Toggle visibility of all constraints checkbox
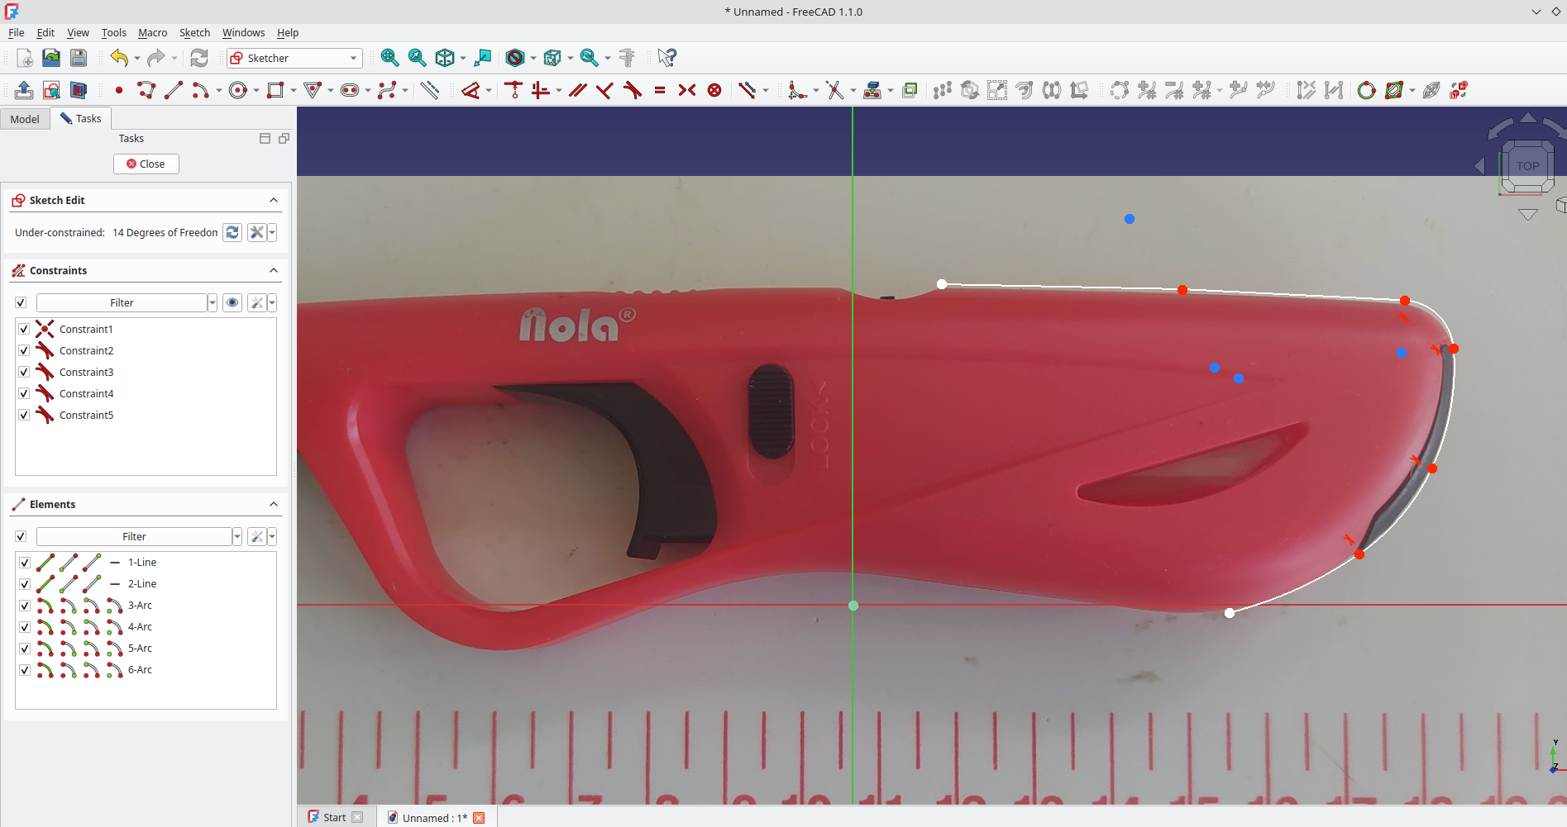Image resolution: width=1567 pixels, height=827 pixels. point(21,302)
